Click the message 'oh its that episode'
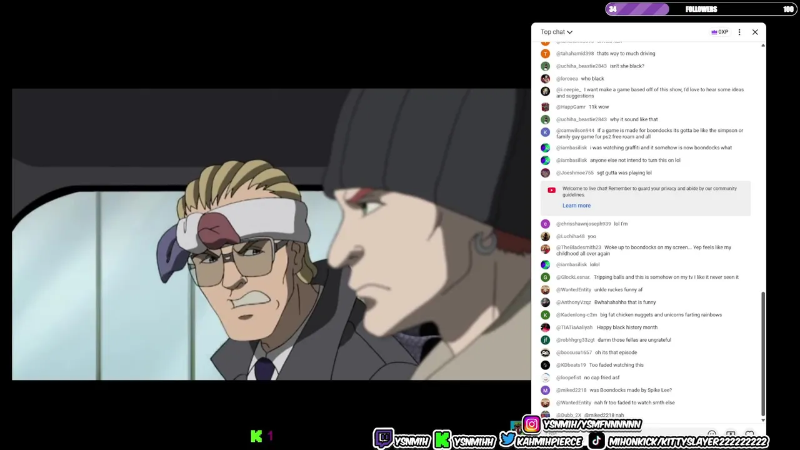 (616, 352)
